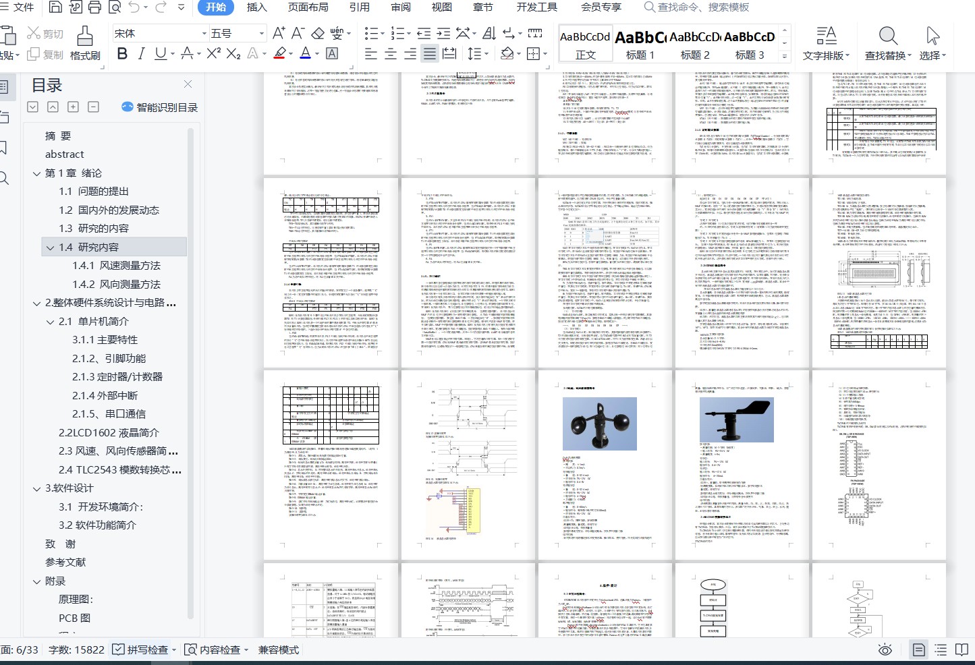Click the search commands field
975x665 pixels.
coord(696,7)
